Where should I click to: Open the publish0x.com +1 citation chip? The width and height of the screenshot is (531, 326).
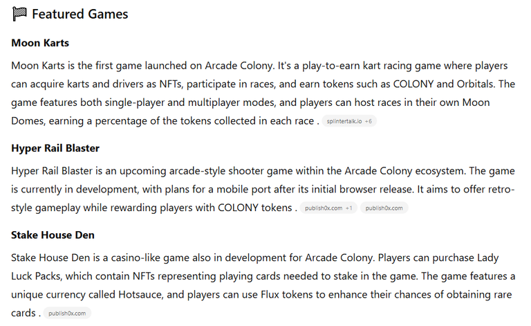[328, 208]
